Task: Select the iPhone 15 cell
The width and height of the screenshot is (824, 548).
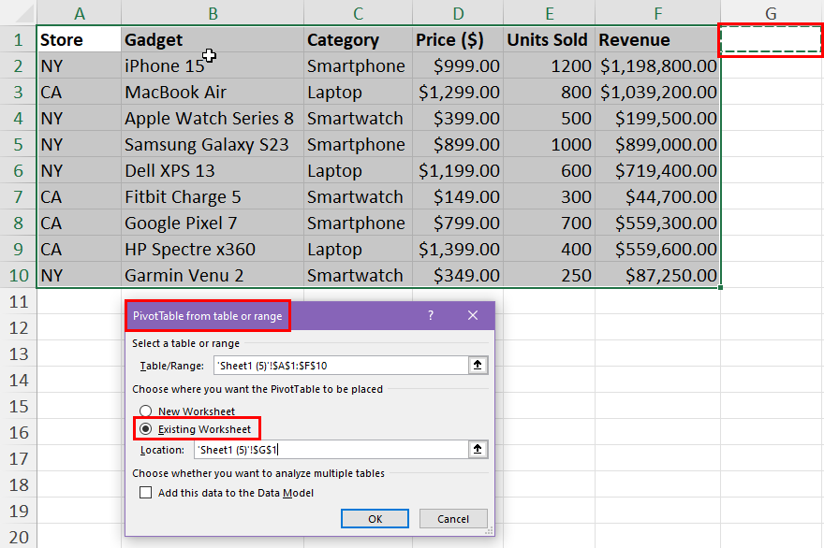Action: [213, 65]
